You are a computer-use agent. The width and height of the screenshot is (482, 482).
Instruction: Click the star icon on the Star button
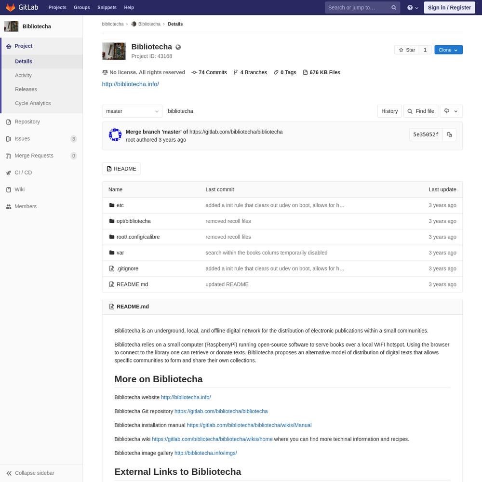[x=401, y=50]
